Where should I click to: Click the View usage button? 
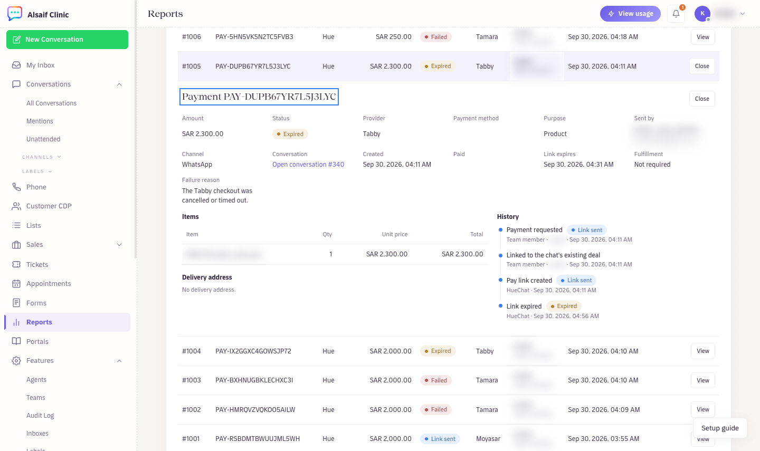630,14
